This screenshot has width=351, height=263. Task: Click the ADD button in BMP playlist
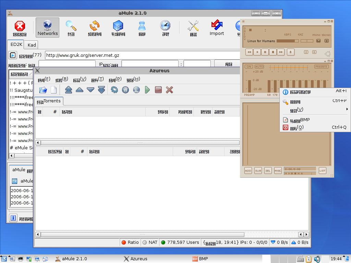(x=248, y=171)
